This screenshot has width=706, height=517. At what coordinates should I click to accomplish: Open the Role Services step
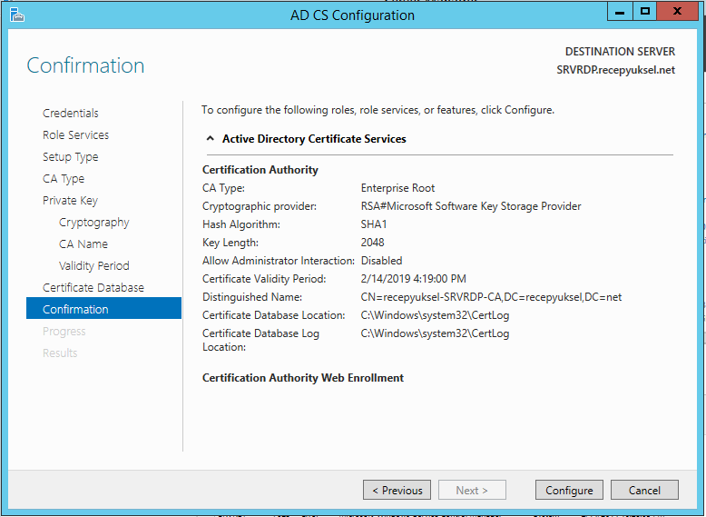point(75,134)
